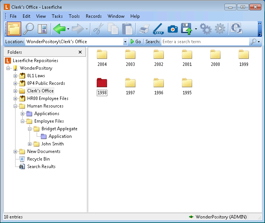Screen dimensions: 265x223
Task: Expand HR00 Employee Files node
Action: click(x=15, y=98)
